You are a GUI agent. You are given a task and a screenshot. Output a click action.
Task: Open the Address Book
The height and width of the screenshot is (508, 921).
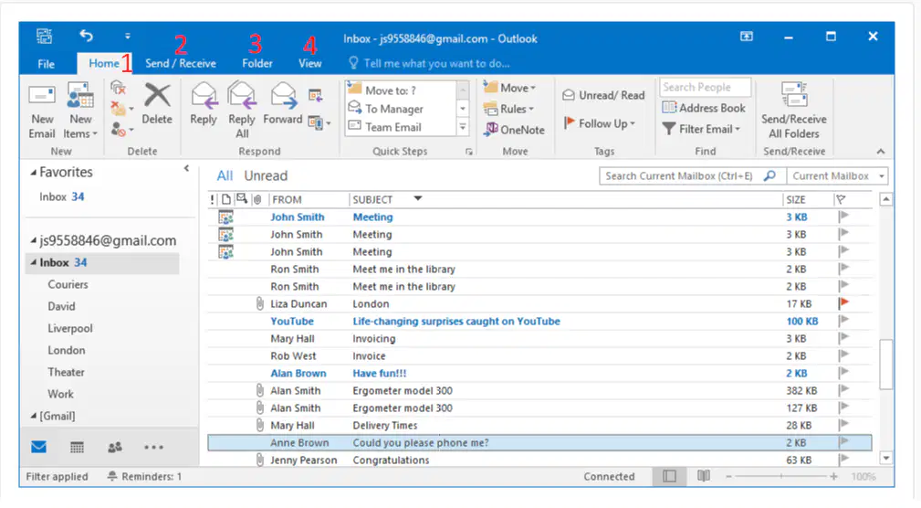click(704, 108)
